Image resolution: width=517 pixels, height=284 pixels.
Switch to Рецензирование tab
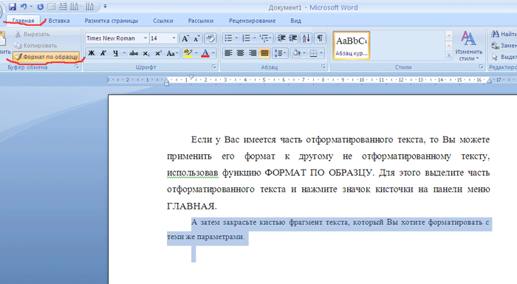[253, 21]
